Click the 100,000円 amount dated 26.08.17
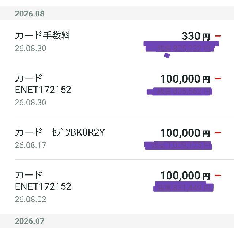The height and width of the screenshot is (234, 234). 185,133
